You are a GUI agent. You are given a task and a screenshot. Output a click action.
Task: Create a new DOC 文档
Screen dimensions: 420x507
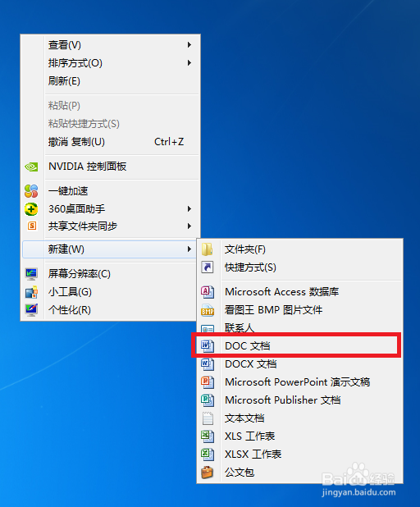(x=299, y=346)
